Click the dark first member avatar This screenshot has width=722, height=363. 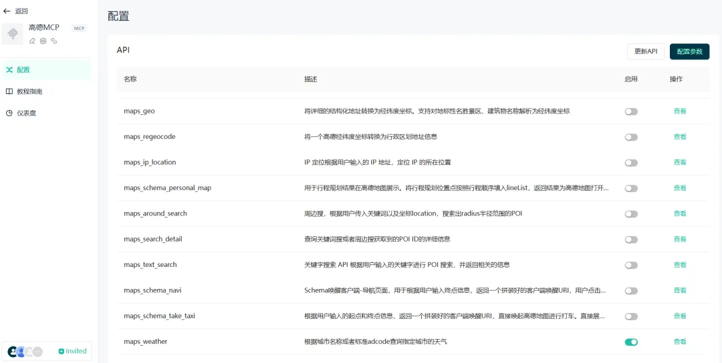point(13,352)
